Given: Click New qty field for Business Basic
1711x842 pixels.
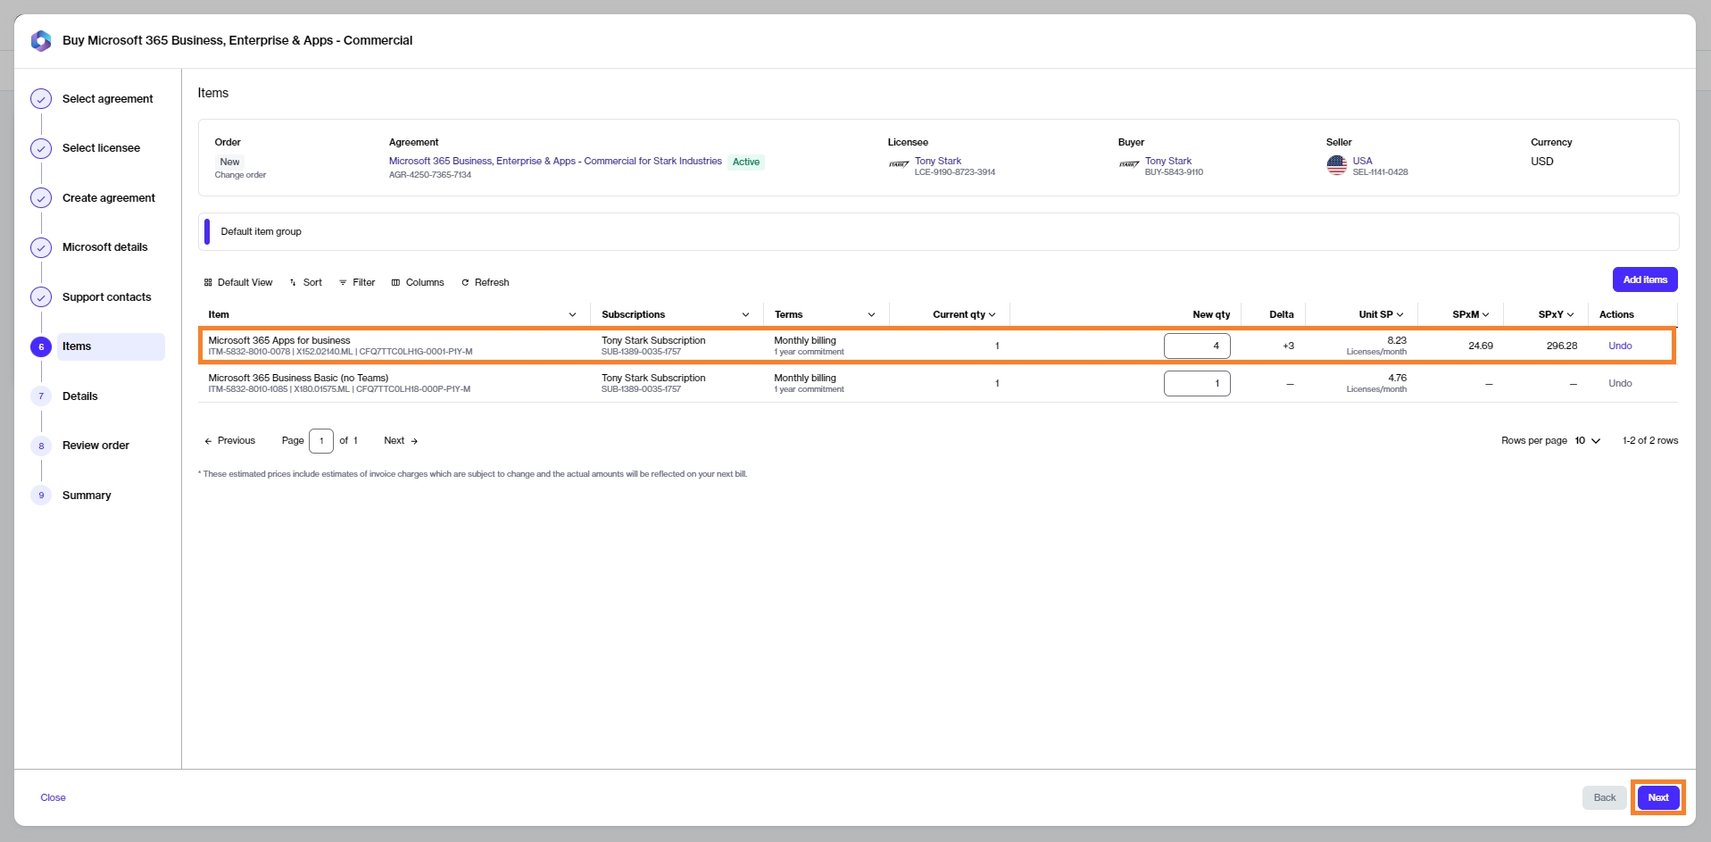Looking at the screenshot, I should (1196, 383).
